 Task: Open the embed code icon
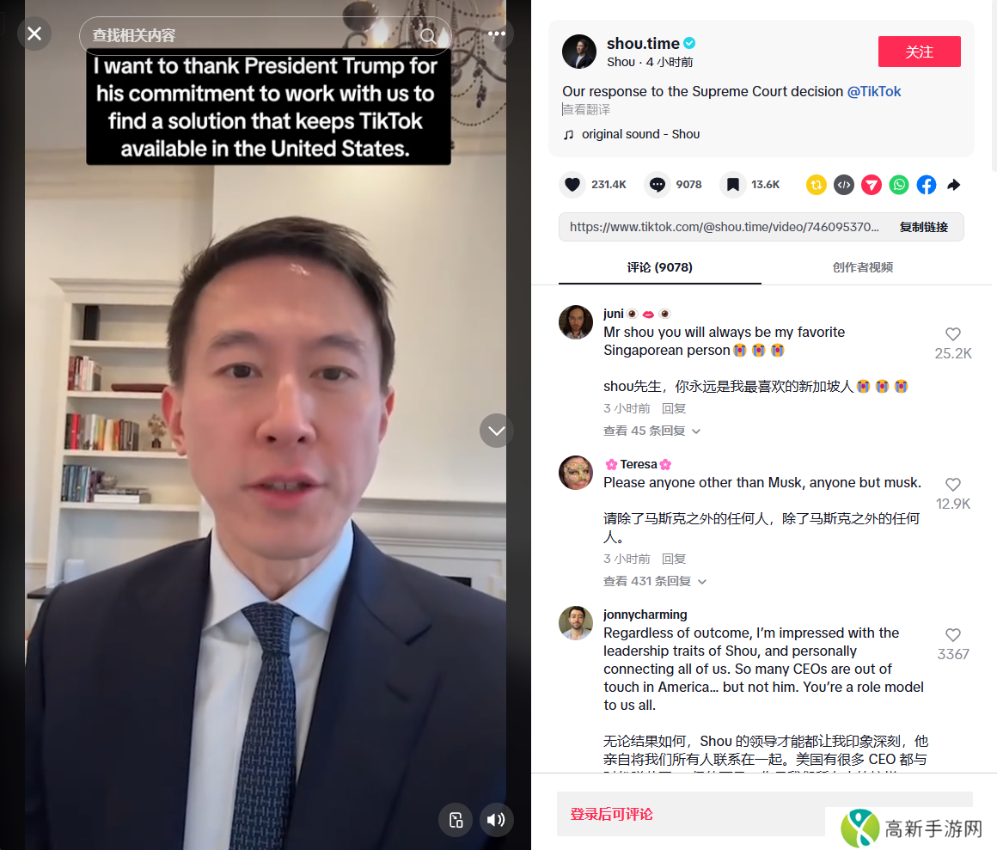point(844,185)
